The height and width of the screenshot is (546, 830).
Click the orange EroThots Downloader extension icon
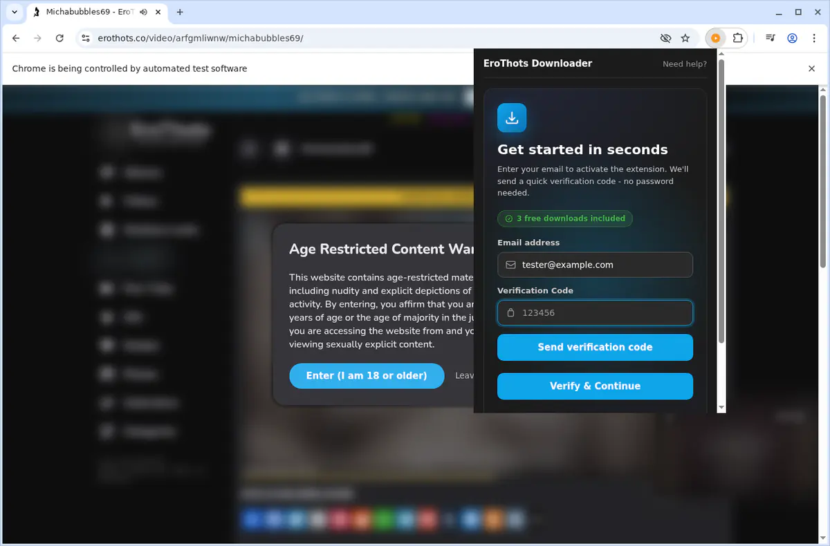(716, 38)
